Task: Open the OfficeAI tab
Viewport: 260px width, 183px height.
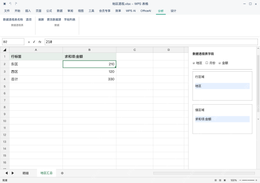Action: point(146,11)
